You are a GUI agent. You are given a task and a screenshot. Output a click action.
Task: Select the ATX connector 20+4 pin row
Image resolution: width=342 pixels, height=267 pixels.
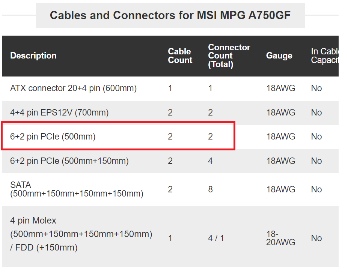pyautogui.click(x=170, y=88)
